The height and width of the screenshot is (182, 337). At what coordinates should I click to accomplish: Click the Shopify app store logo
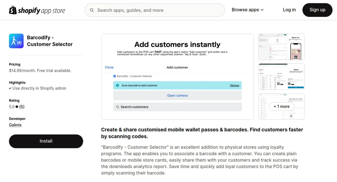pos(37,10)
